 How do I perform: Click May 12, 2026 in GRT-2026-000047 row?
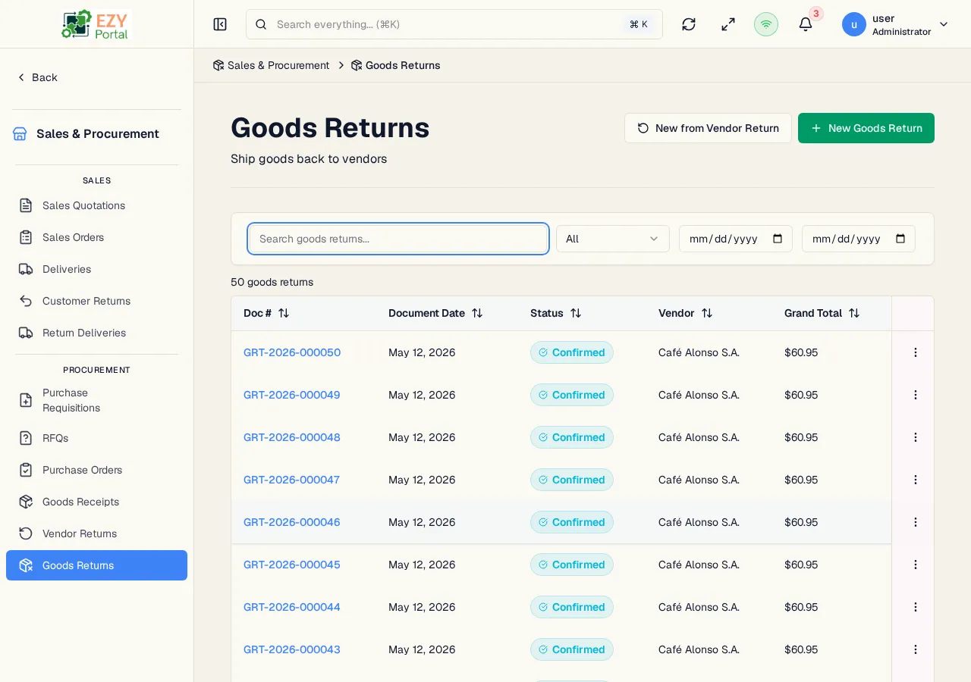(422, 480)
